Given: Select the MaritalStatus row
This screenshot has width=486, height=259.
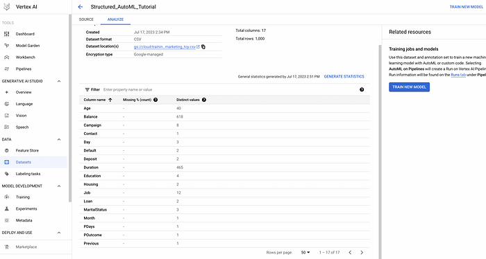Looking at the screenshot, I should tap(224, 210).
